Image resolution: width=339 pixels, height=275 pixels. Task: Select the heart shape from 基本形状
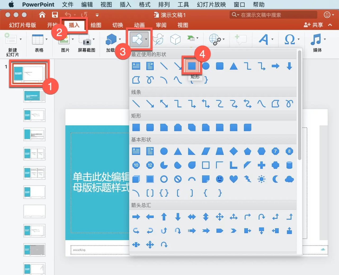pos(234,179)
